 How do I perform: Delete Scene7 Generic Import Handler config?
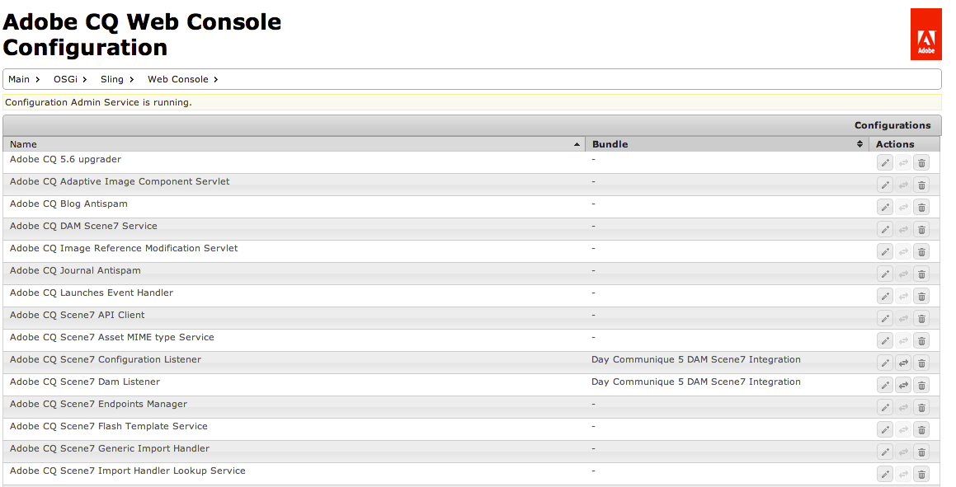[921, 452]
